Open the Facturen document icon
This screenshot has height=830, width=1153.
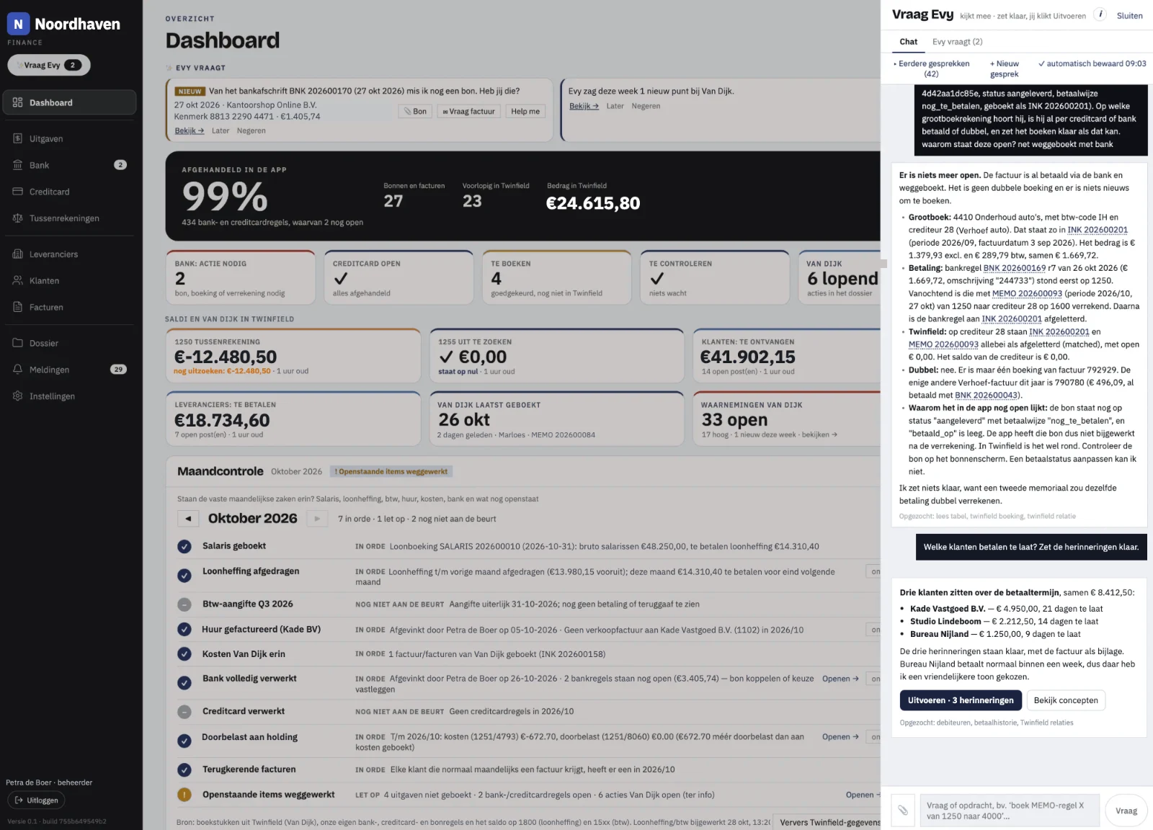pos(18,307)
